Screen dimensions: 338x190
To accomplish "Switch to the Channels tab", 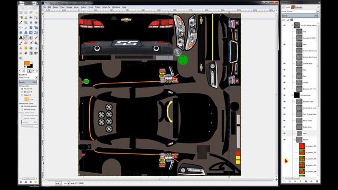I will 297,7.
